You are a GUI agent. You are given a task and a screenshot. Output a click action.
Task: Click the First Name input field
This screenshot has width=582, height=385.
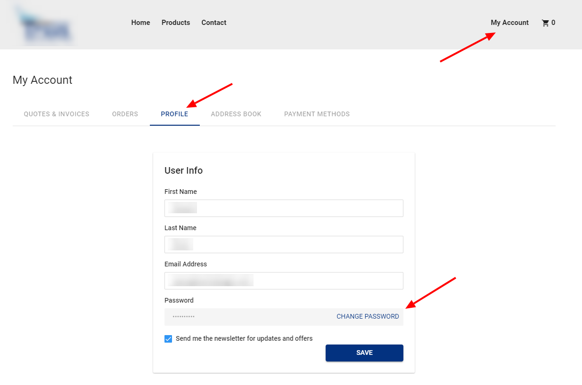click(x=284, y=208)
